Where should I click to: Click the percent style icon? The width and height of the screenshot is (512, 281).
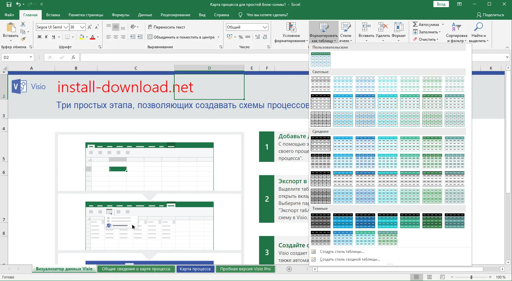pos(241,37)
